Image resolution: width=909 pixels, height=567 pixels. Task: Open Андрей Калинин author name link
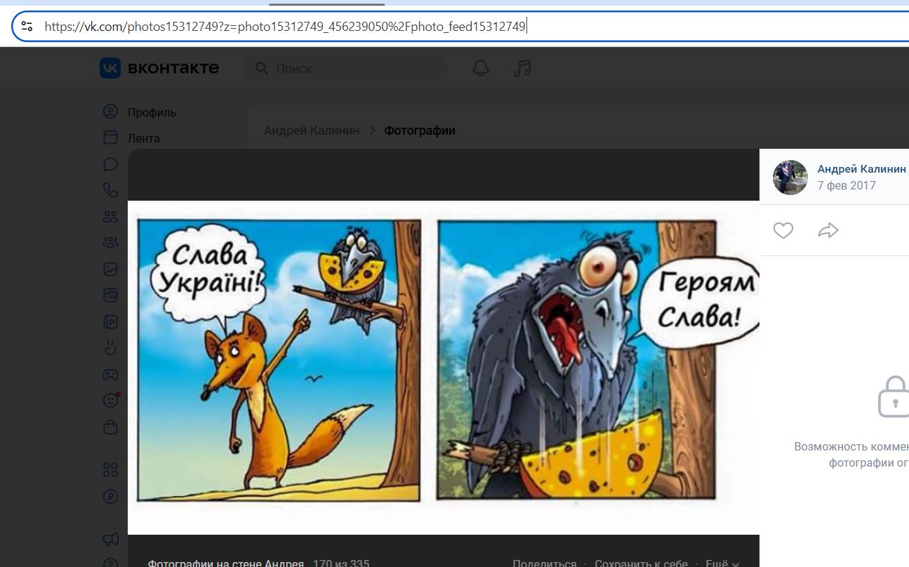point(861,169)
